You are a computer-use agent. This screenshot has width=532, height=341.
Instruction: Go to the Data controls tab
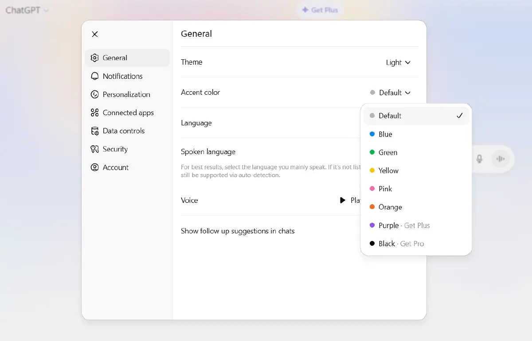coord(127,131)
